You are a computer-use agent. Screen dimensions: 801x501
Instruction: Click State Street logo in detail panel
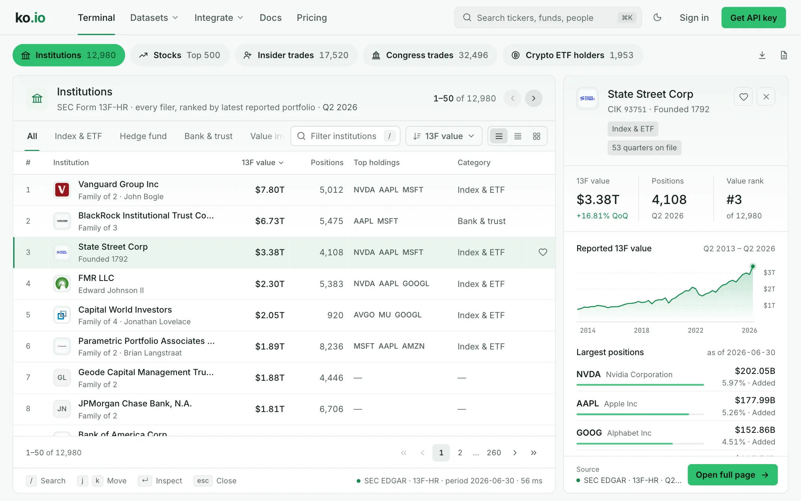click(x=588, y=99)
